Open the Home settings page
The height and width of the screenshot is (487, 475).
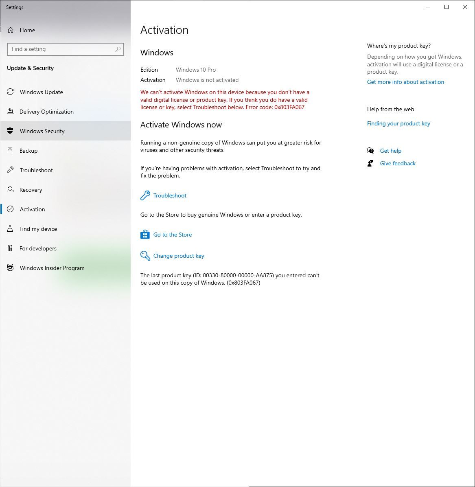pyautogui.click(x=65, y=30)
